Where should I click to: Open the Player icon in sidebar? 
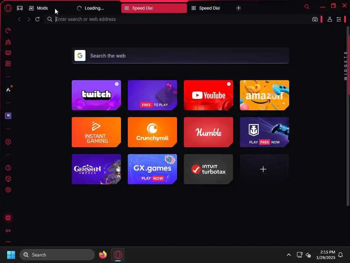click(8, 142)
